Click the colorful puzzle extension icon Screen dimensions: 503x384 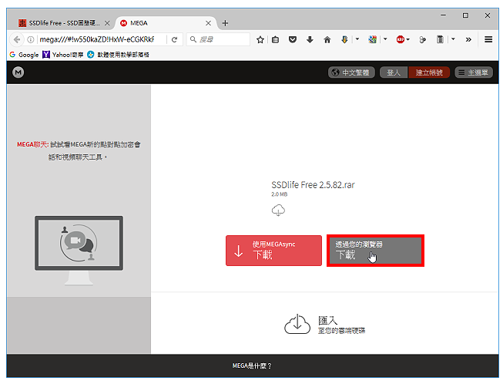[373, 39]
